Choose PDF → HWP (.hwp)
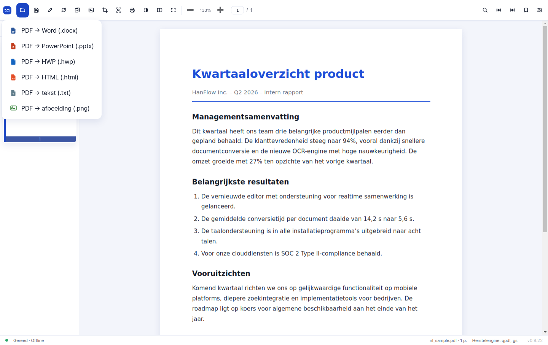This screenshot has width=548, height=345. click(x=52, y=62)
